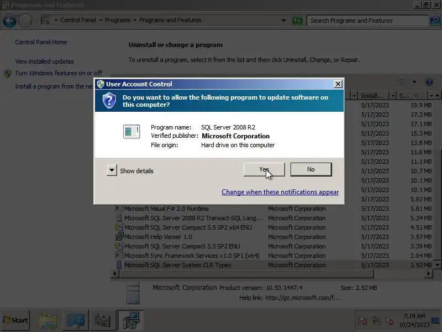Select Control Panel in address breadcrumb
This screenshot has height=332, width=442.
click(78, 20)
